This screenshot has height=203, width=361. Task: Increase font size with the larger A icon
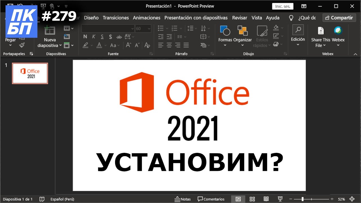pos(128,45)
